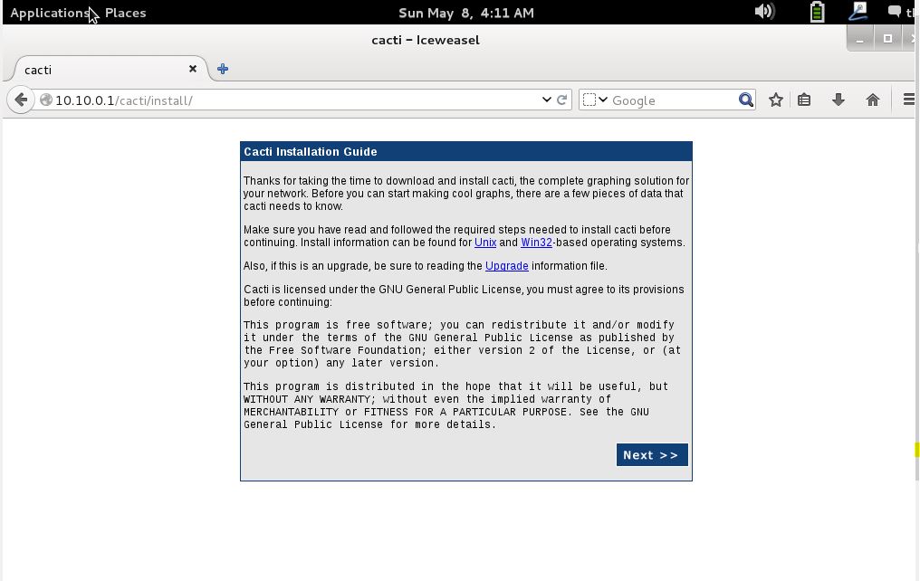Open the downloads arrow icon
The height and width of the screenshot is (581, 920).
pos(838,100)
